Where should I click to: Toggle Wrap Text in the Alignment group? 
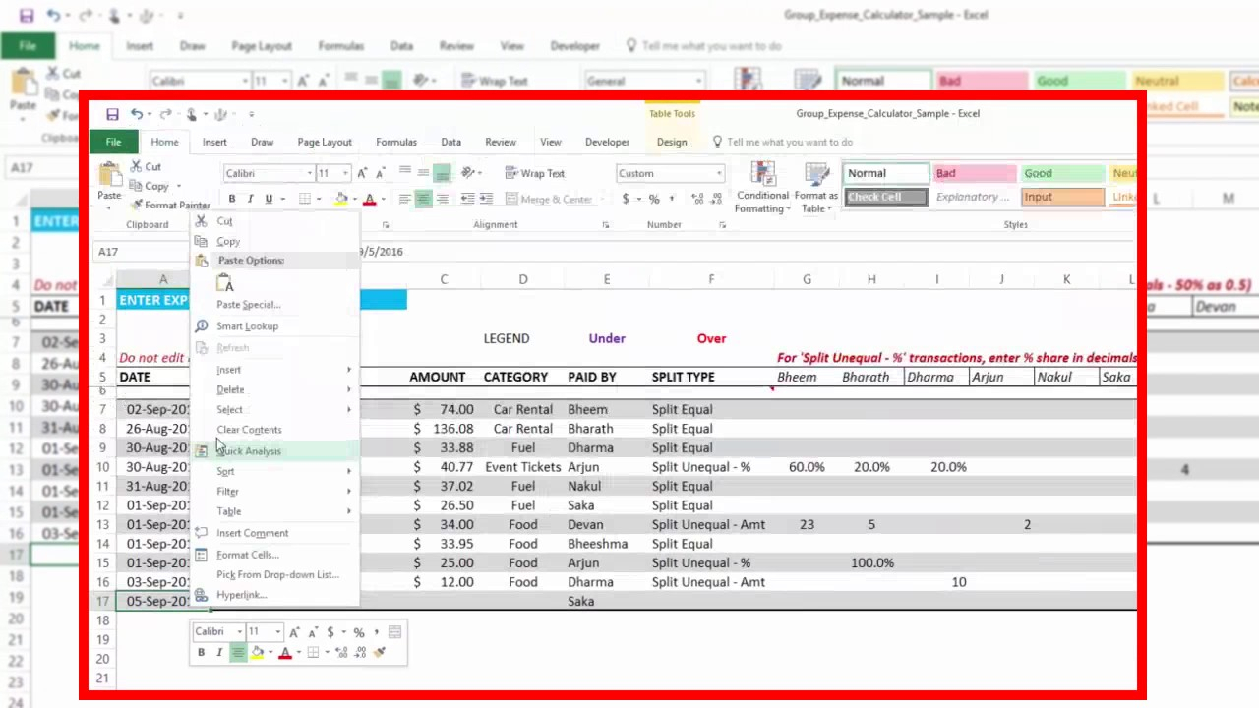tap(534, 173)
